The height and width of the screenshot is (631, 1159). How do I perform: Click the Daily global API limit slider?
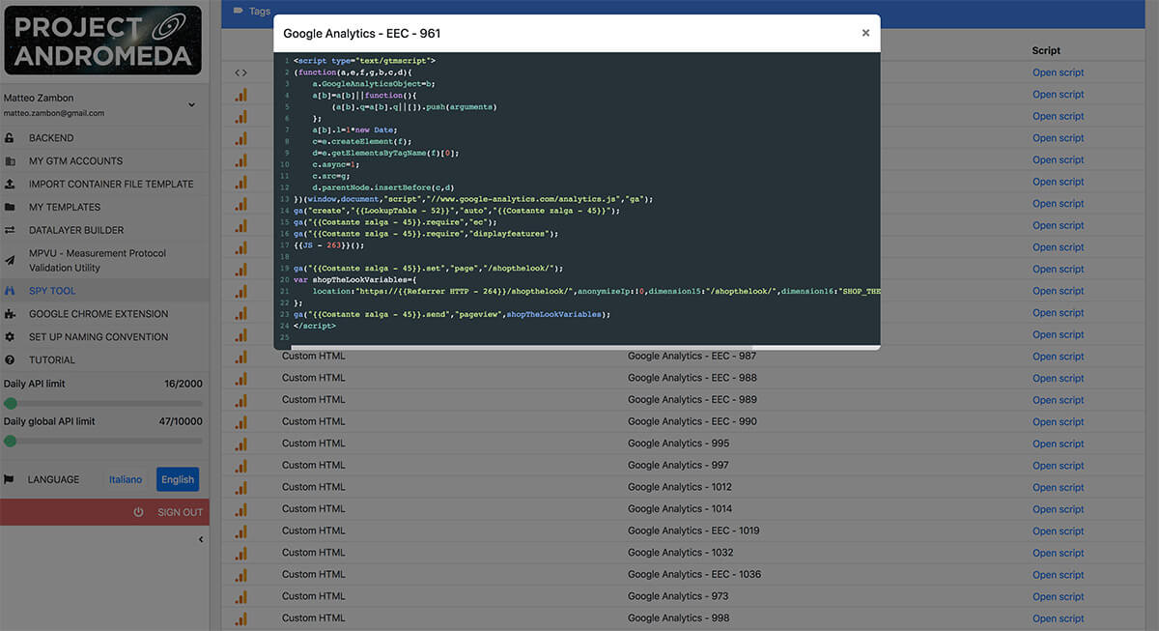[103, 441]
